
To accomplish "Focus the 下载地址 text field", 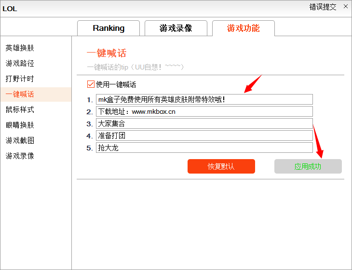I will (x=204, y=111).
